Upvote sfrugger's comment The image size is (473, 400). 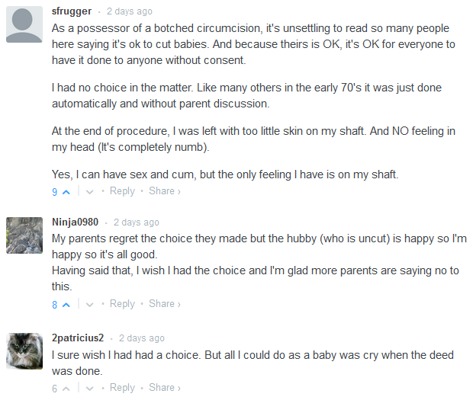(x=66, y=192)
